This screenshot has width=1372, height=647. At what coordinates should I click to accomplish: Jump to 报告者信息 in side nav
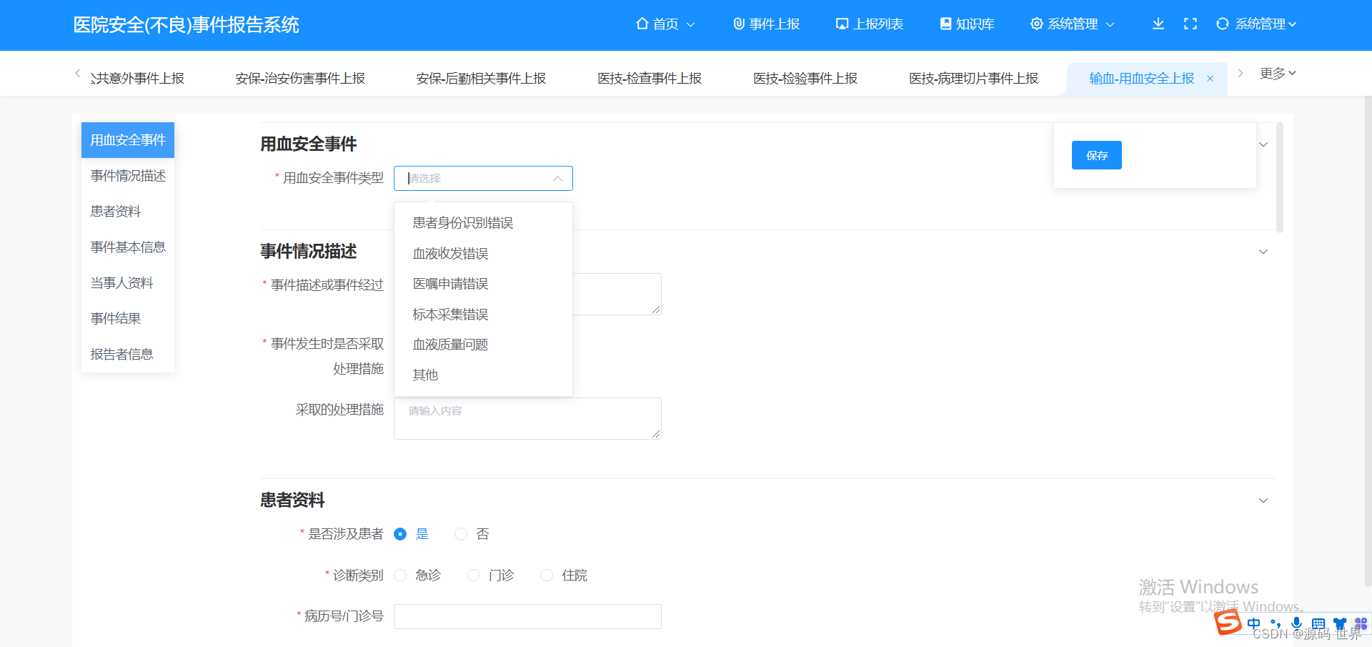pos(128,355)
